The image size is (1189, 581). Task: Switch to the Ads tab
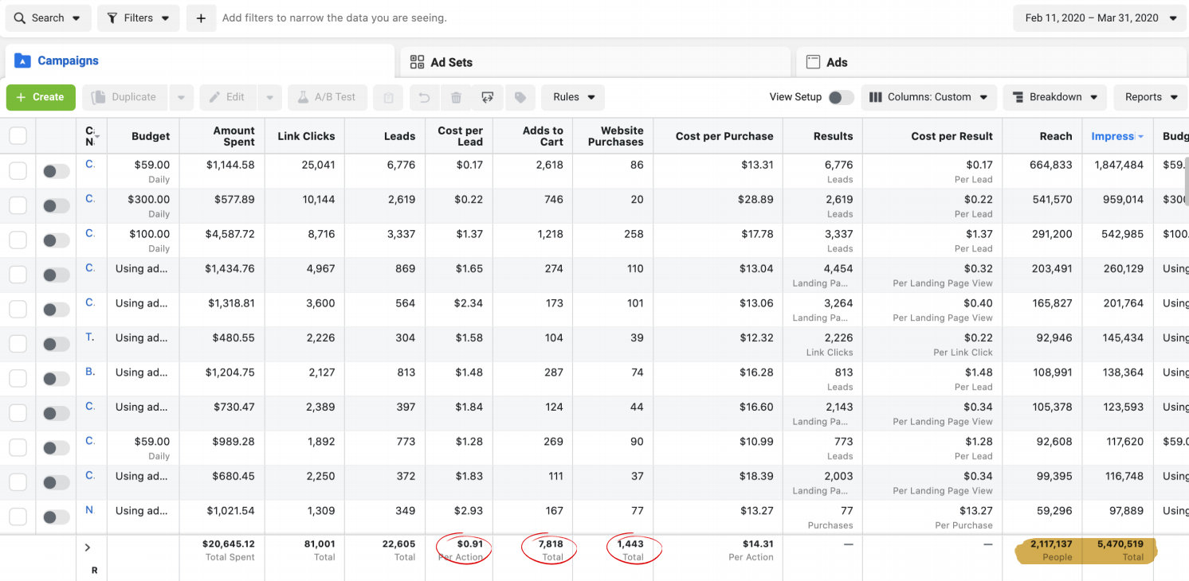pos(836,62)
